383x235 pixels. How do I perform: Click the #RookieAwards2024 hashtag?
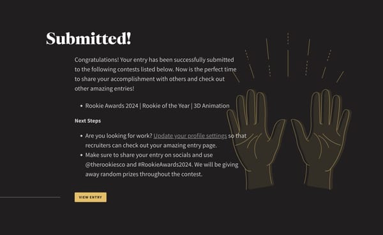pyautogui.click(x=165, y=164)
